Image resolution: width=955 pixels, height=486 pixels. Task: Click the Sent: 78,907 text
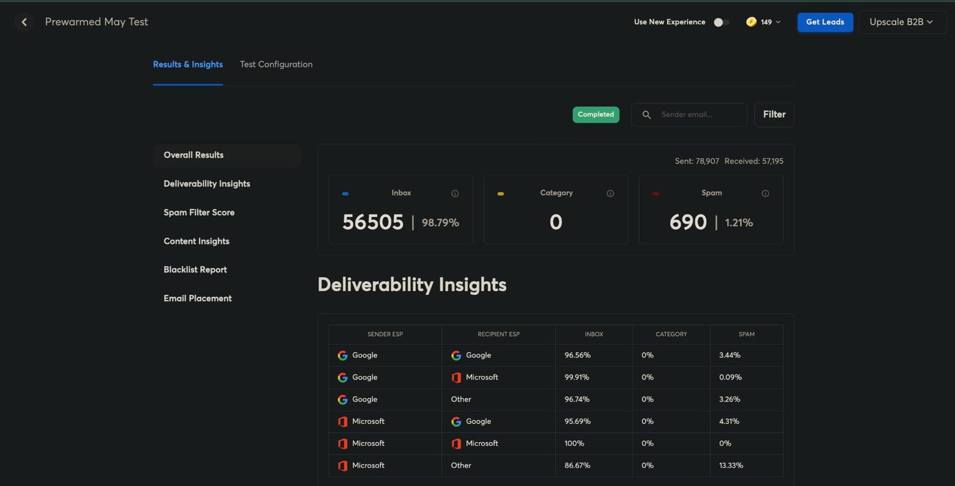pos(697,161)
